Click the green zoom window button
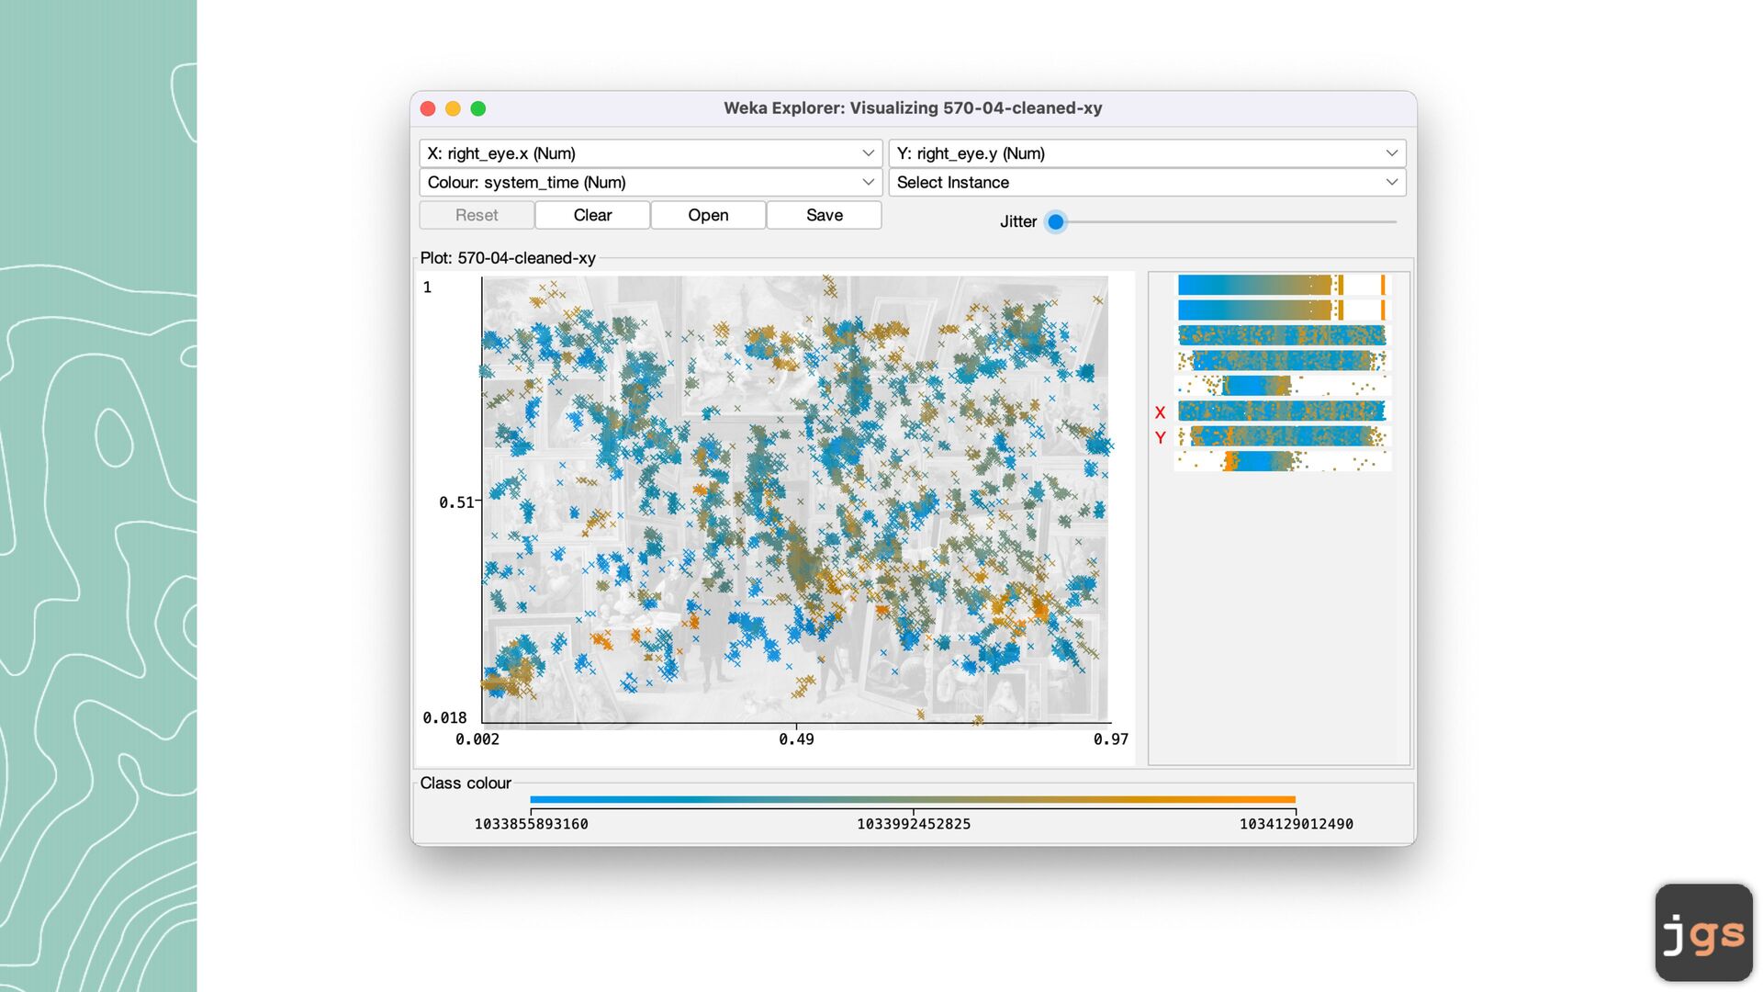This screenshot has width=1763, height=992. pyautogui.click(x=478, y=108)
